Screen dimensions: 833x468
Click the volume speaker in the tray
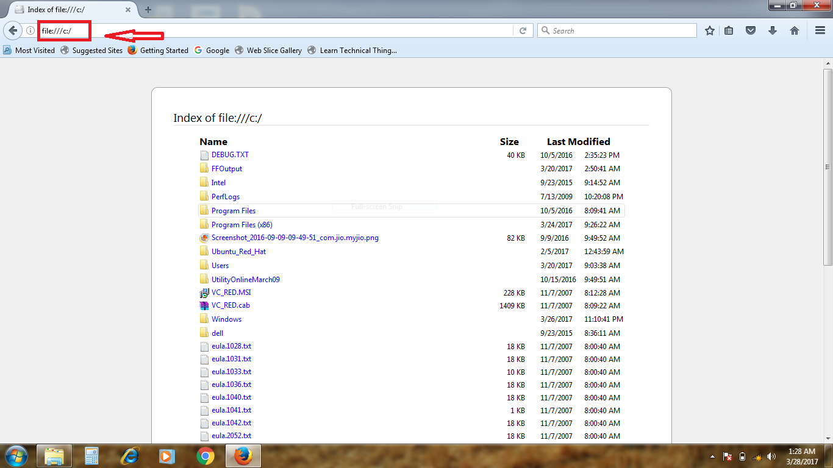tap(771, 455)
